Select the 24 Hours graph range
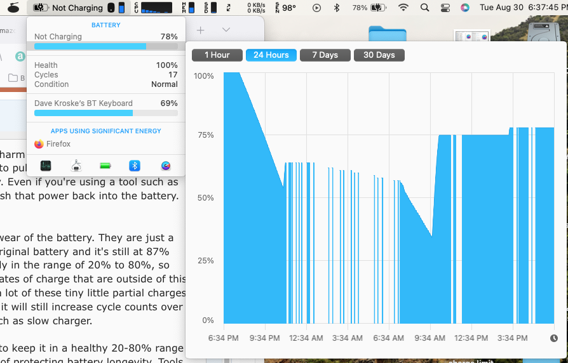This screenshot has width=568, height=363. (x=271, y=55)
